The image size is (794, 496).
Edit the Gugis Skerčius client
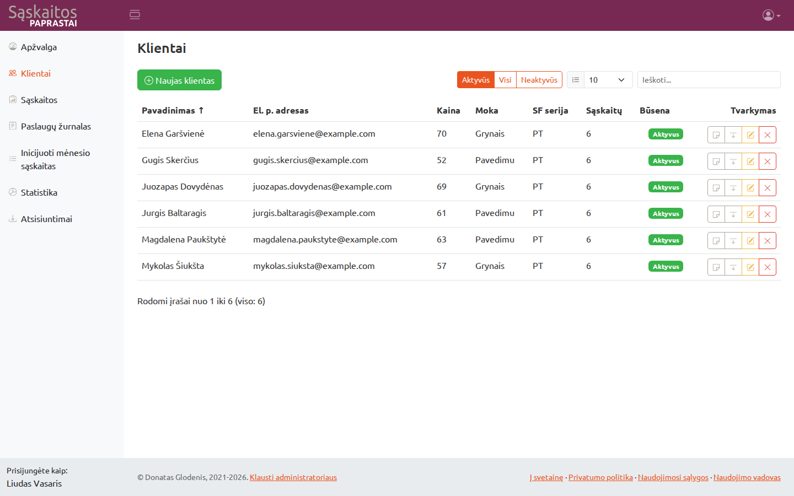(750, 161)
